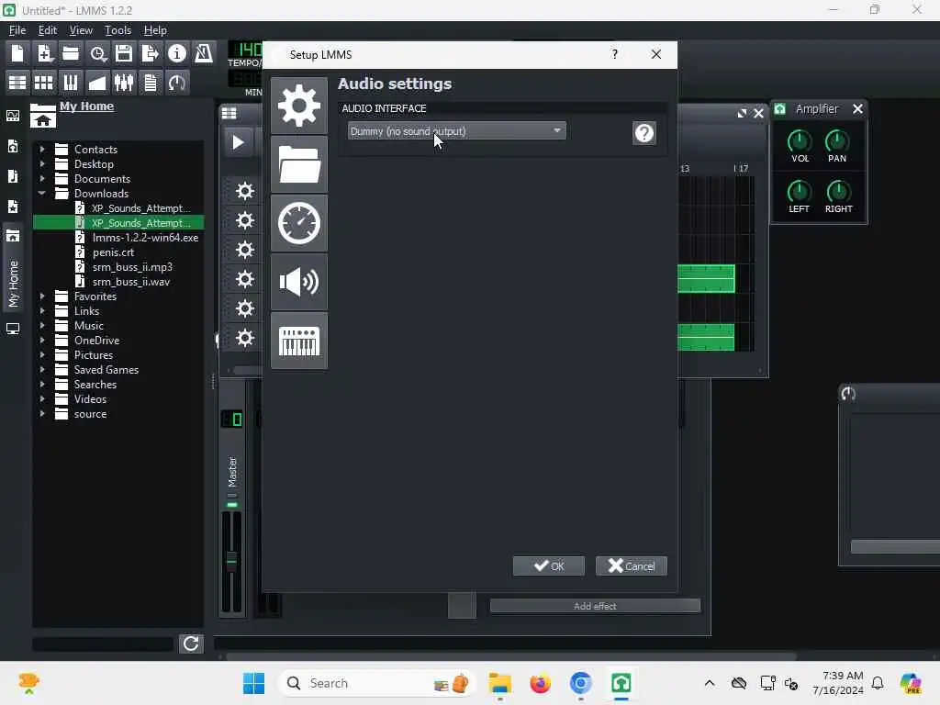Expand the Contacts folder
The image size is (940, 705).
[42, 149]
